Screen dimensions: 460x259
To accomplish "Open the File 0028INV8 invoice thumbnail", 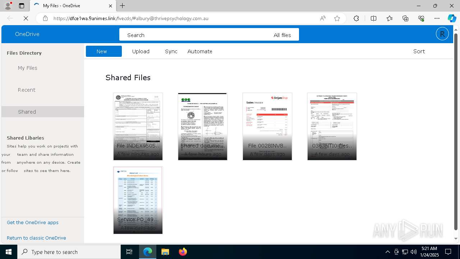I will 267,126.
